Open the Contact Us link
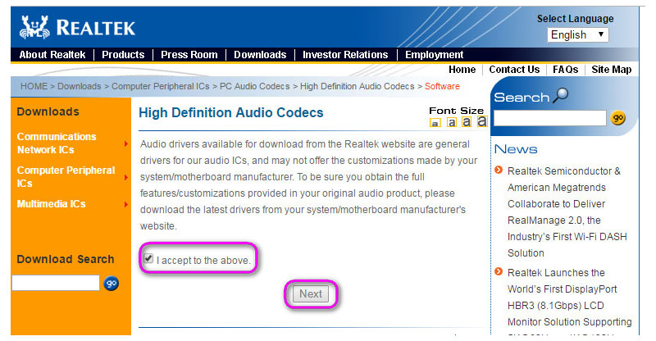Screen dimensions: 656x341 point(514,70)
